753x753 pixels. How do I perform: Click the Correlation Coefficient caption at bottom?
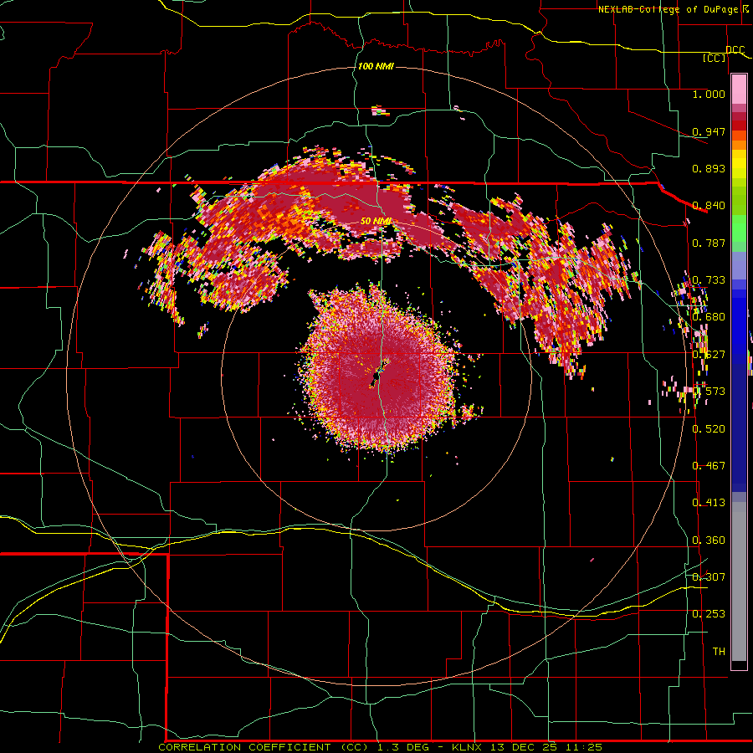[x=381, y=747]
